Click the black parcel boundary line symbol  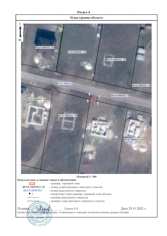pos(33,201)
